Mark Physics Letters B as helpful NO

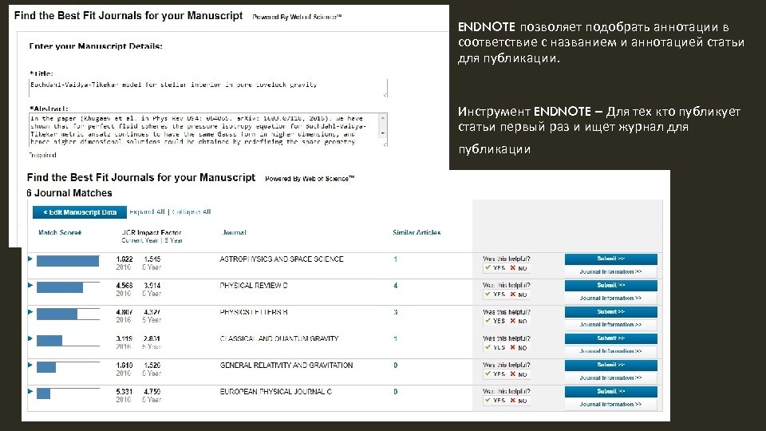(x=519, y=321)
